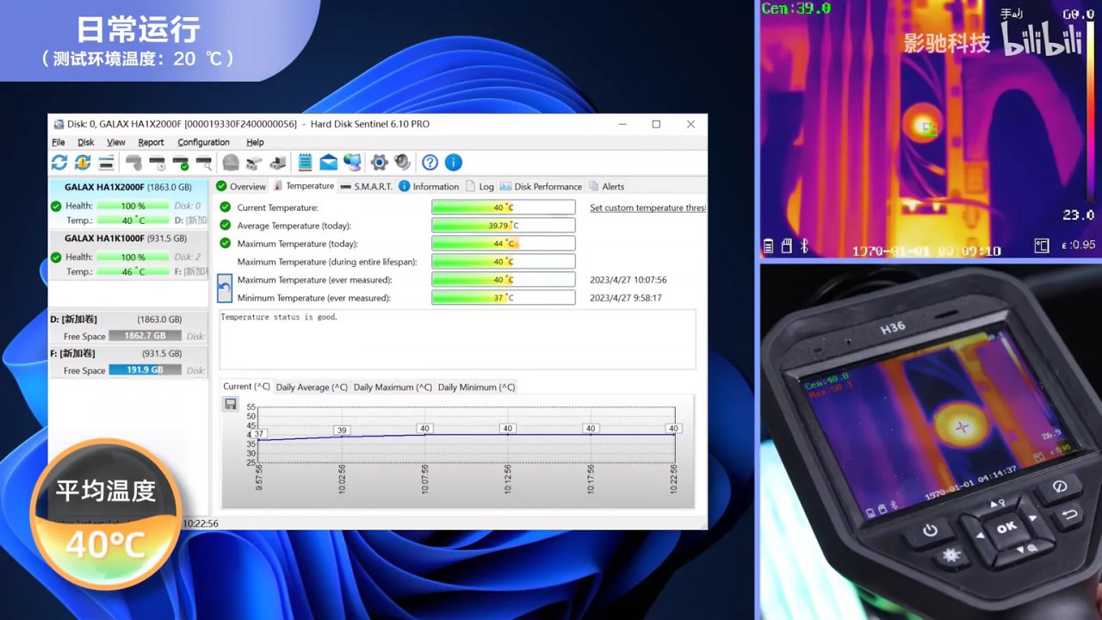1102x620 pixels.
Task: Click the blue refresh arrows toolbar icon
Action: click(59, 162)
